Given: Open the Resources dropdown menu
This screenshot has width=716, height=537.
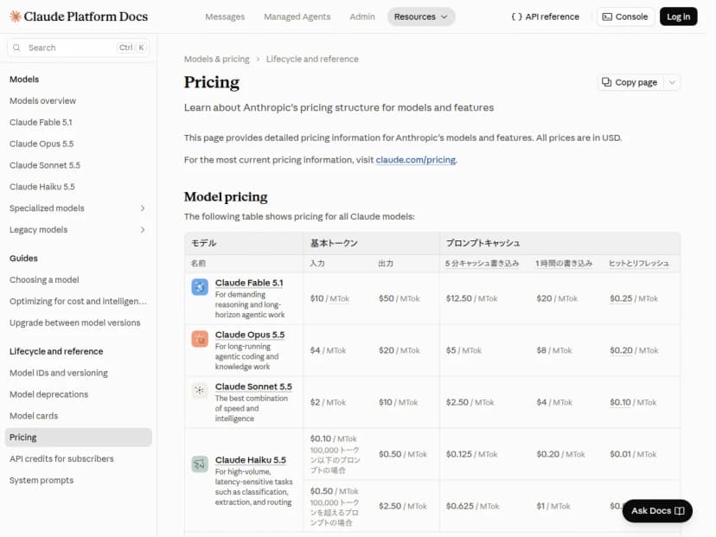Looking at the screenshot, I should click(421, 17).
